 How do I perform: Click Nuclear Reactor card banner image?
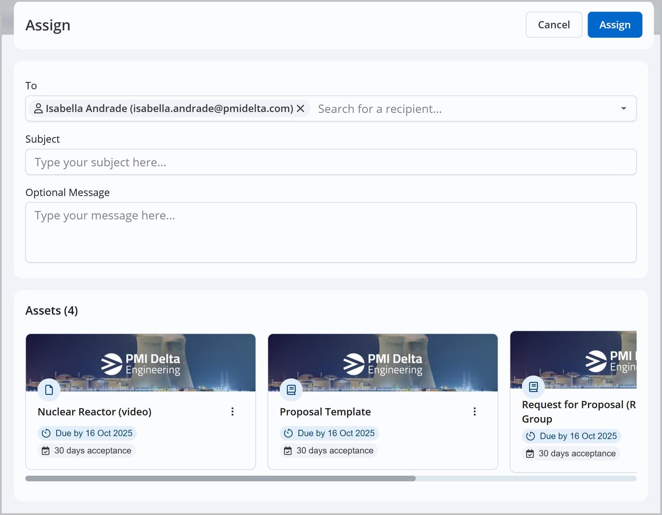(x=140, y=363)
